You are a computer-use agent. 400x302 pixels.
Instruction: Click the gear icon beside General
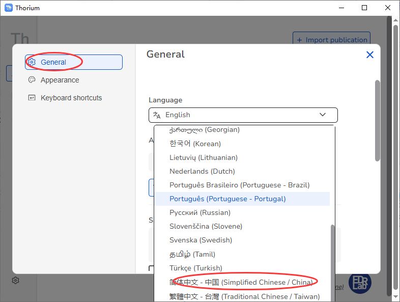(x=32, y=62)
